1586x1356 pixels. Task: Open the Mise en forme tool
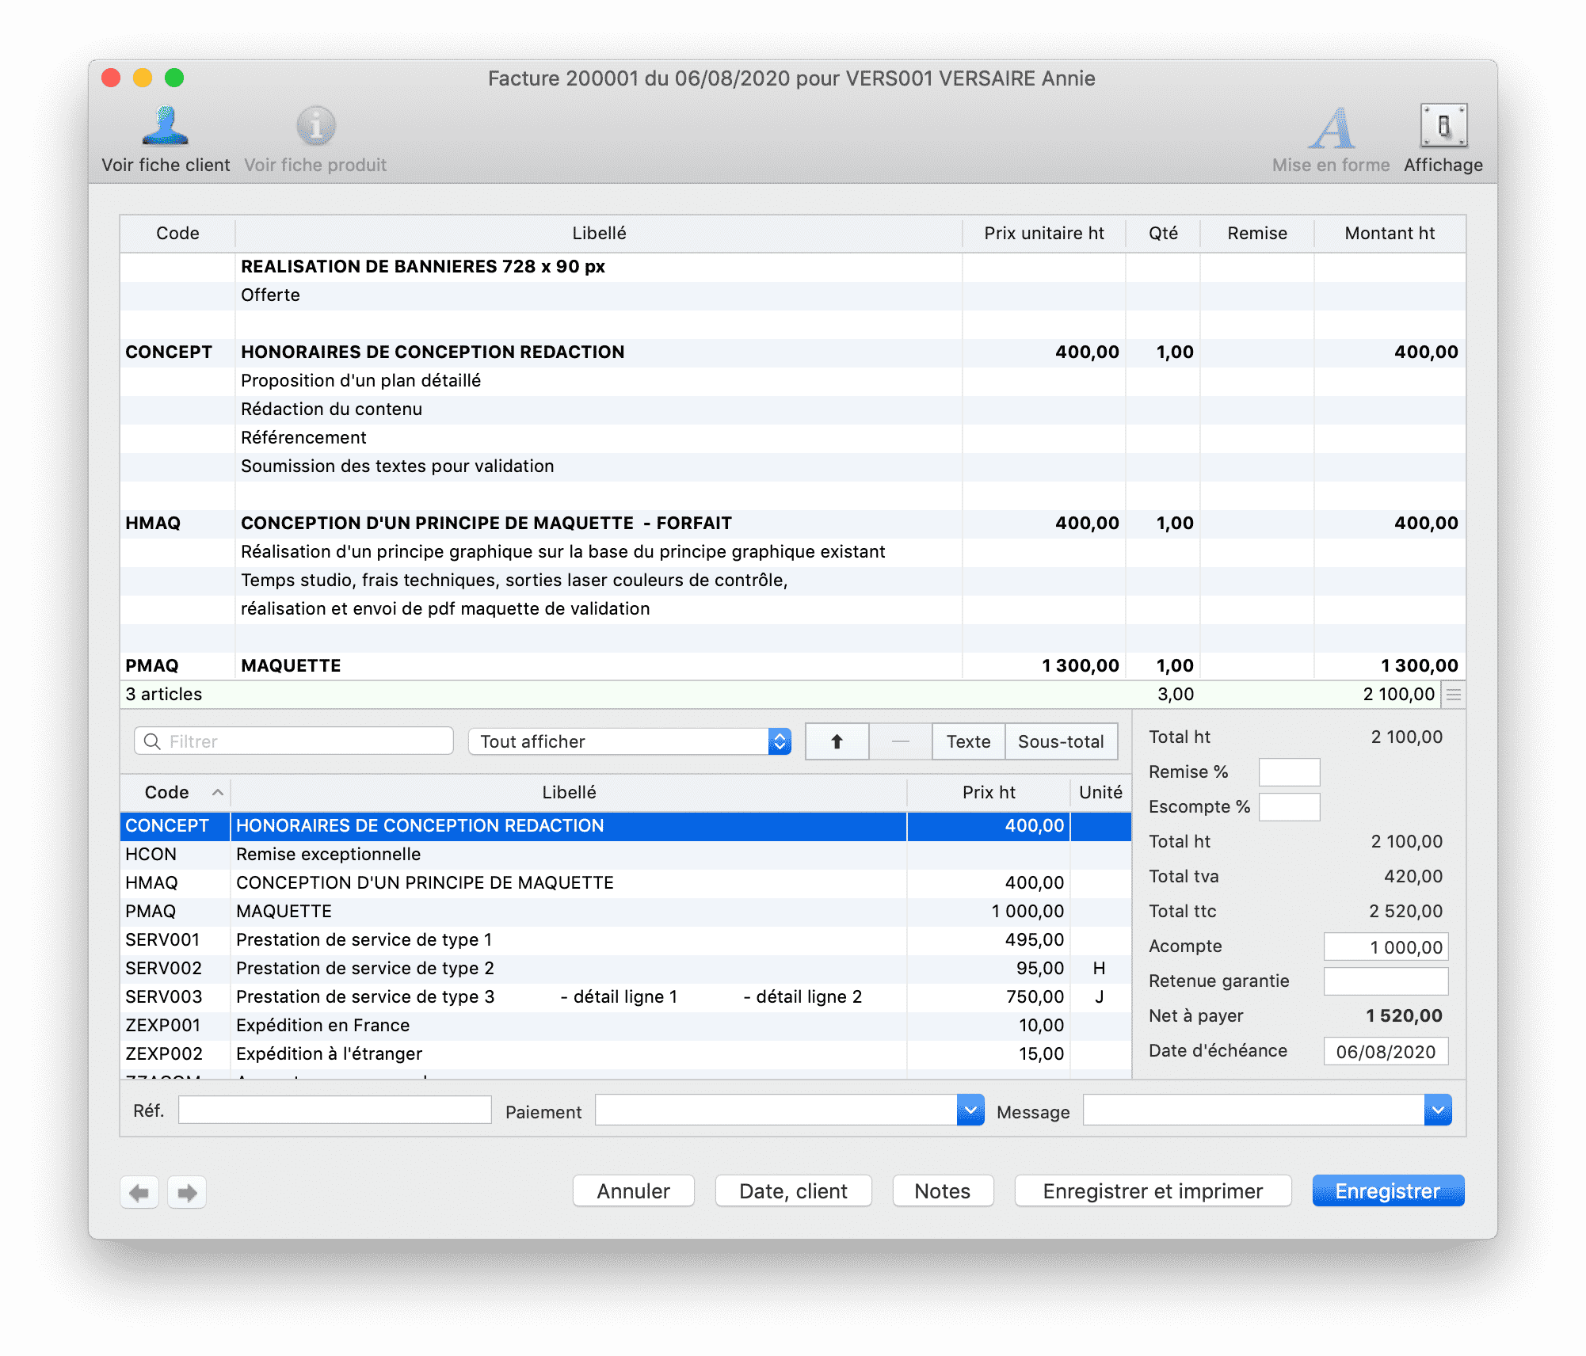(x=1331, y=128)
